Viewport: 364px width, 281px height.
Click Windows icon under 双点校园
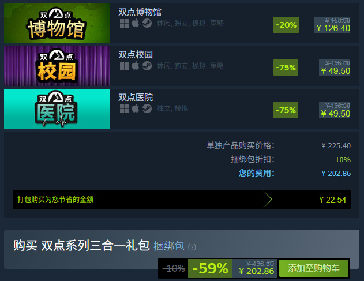(124, 66)
